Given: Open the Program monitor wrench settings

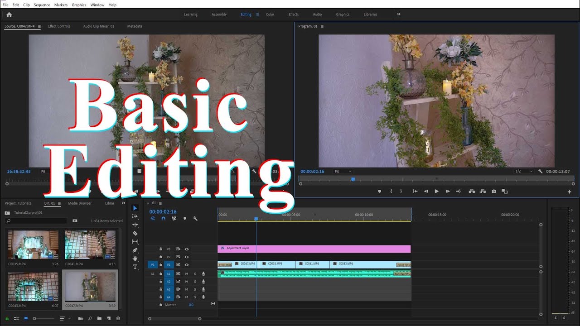Looking at the screenshot, I should click(540, 172).
